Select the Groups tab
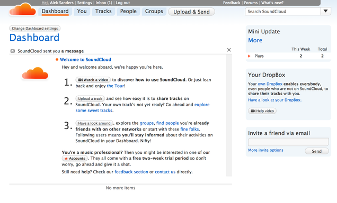 [154, 11]
